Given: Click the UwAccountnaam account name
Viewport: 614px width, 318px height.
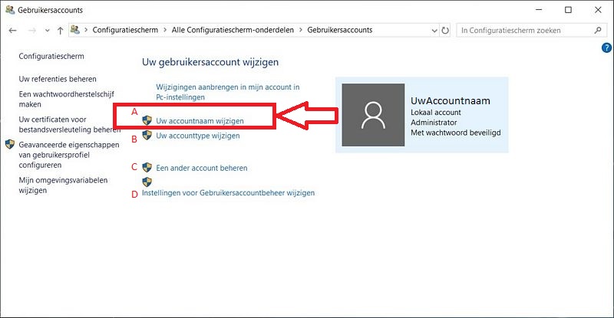Looking at the screenshot, I should tap(451, 101).
